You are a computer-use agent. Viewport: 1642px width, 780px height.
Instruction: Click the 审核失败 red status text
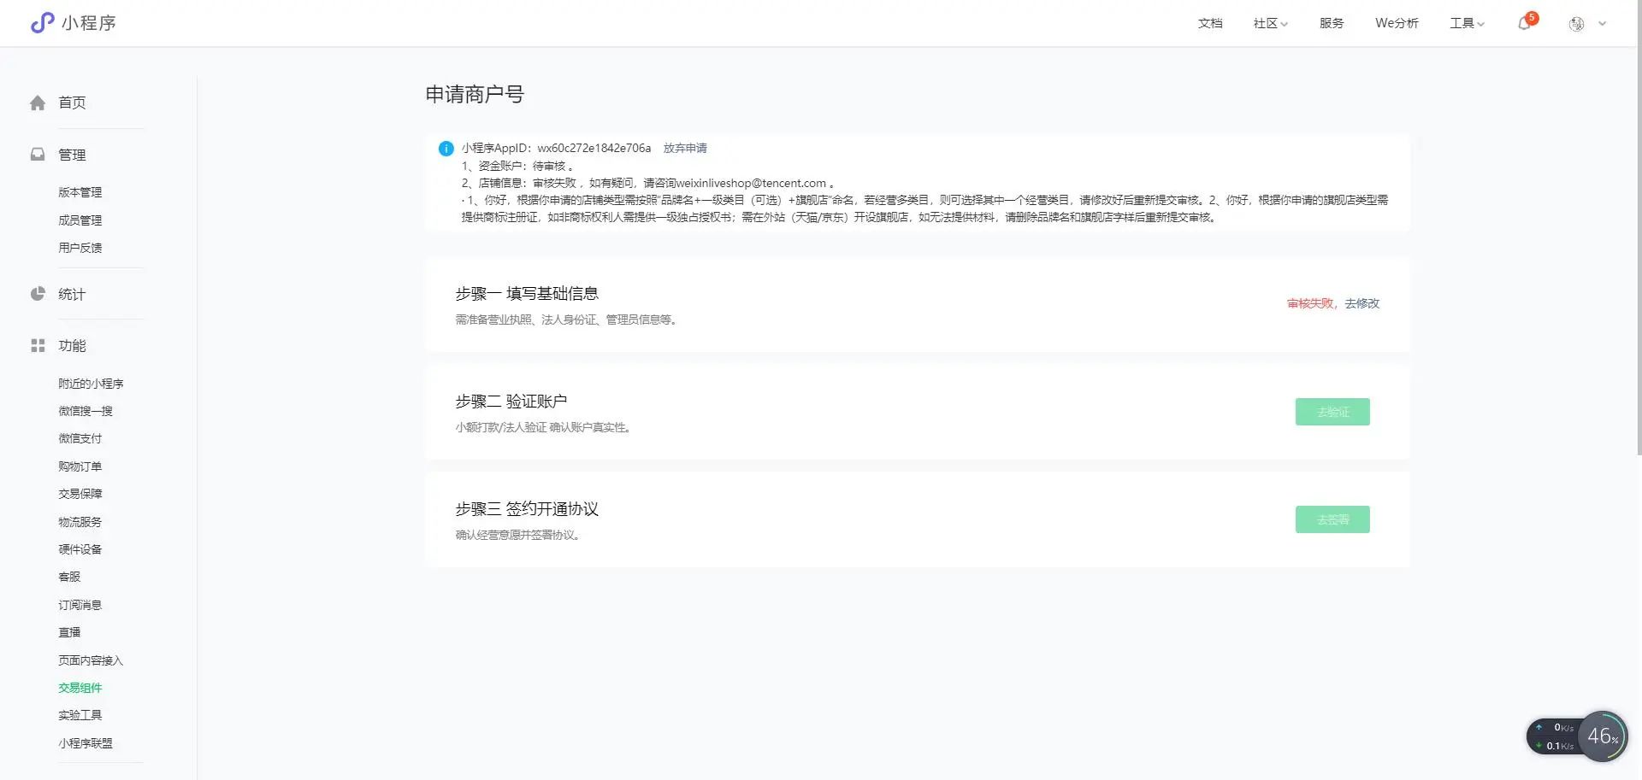[x=1310, y=303]
